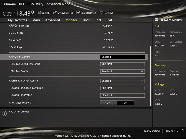186x139 pixels.
Task: Click the EzMode exit arrow icon
Action: tap(182, 131)
